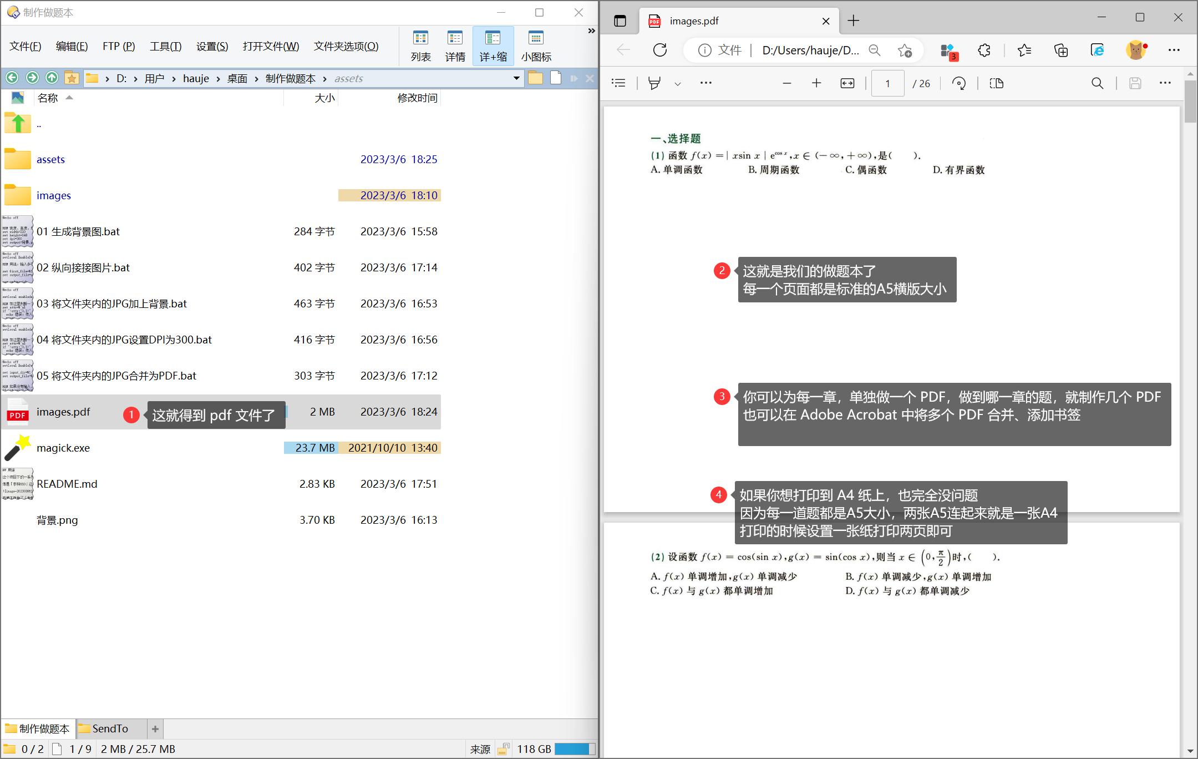
Task: Click the PDF page number input field
Action: point(887,83)
